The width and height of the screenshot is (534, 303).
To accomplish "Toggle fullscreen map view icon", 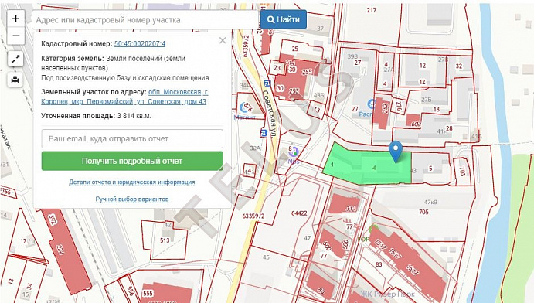I will pos(15,60).
